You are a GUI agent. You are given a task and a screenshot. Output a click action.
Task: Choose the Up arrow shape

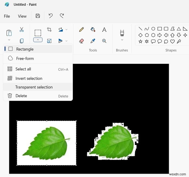[x=173, y=35]
